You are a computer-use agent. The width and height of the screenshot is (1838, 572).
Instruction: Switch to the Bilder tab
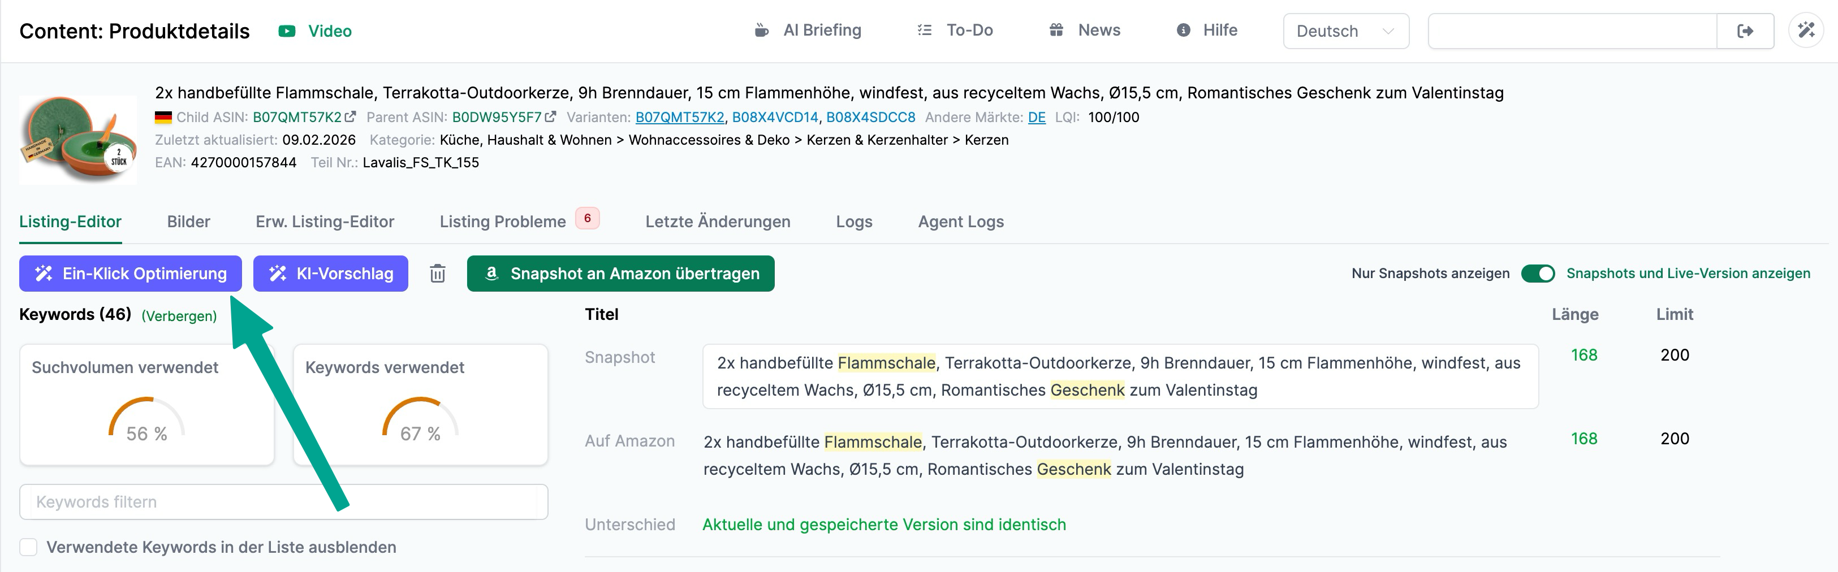click(x=188, y=222)
